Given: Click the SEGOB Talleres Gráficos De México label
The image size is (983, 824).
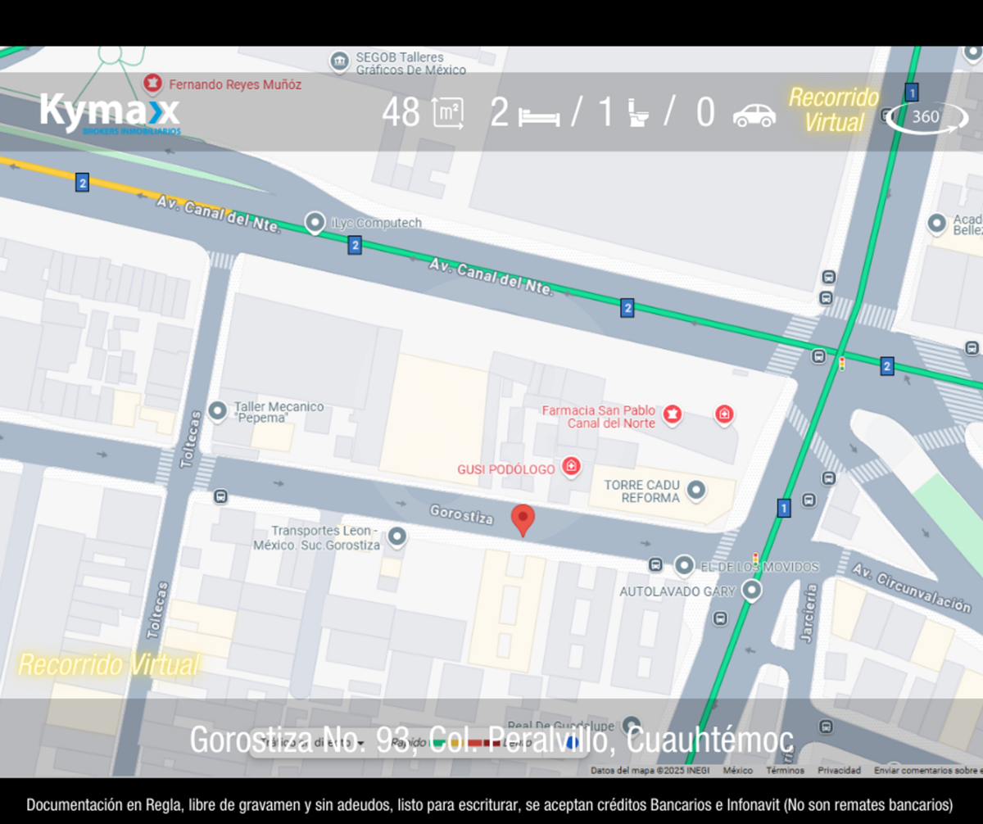Looking at the screenshot, I should click(410, 63).
